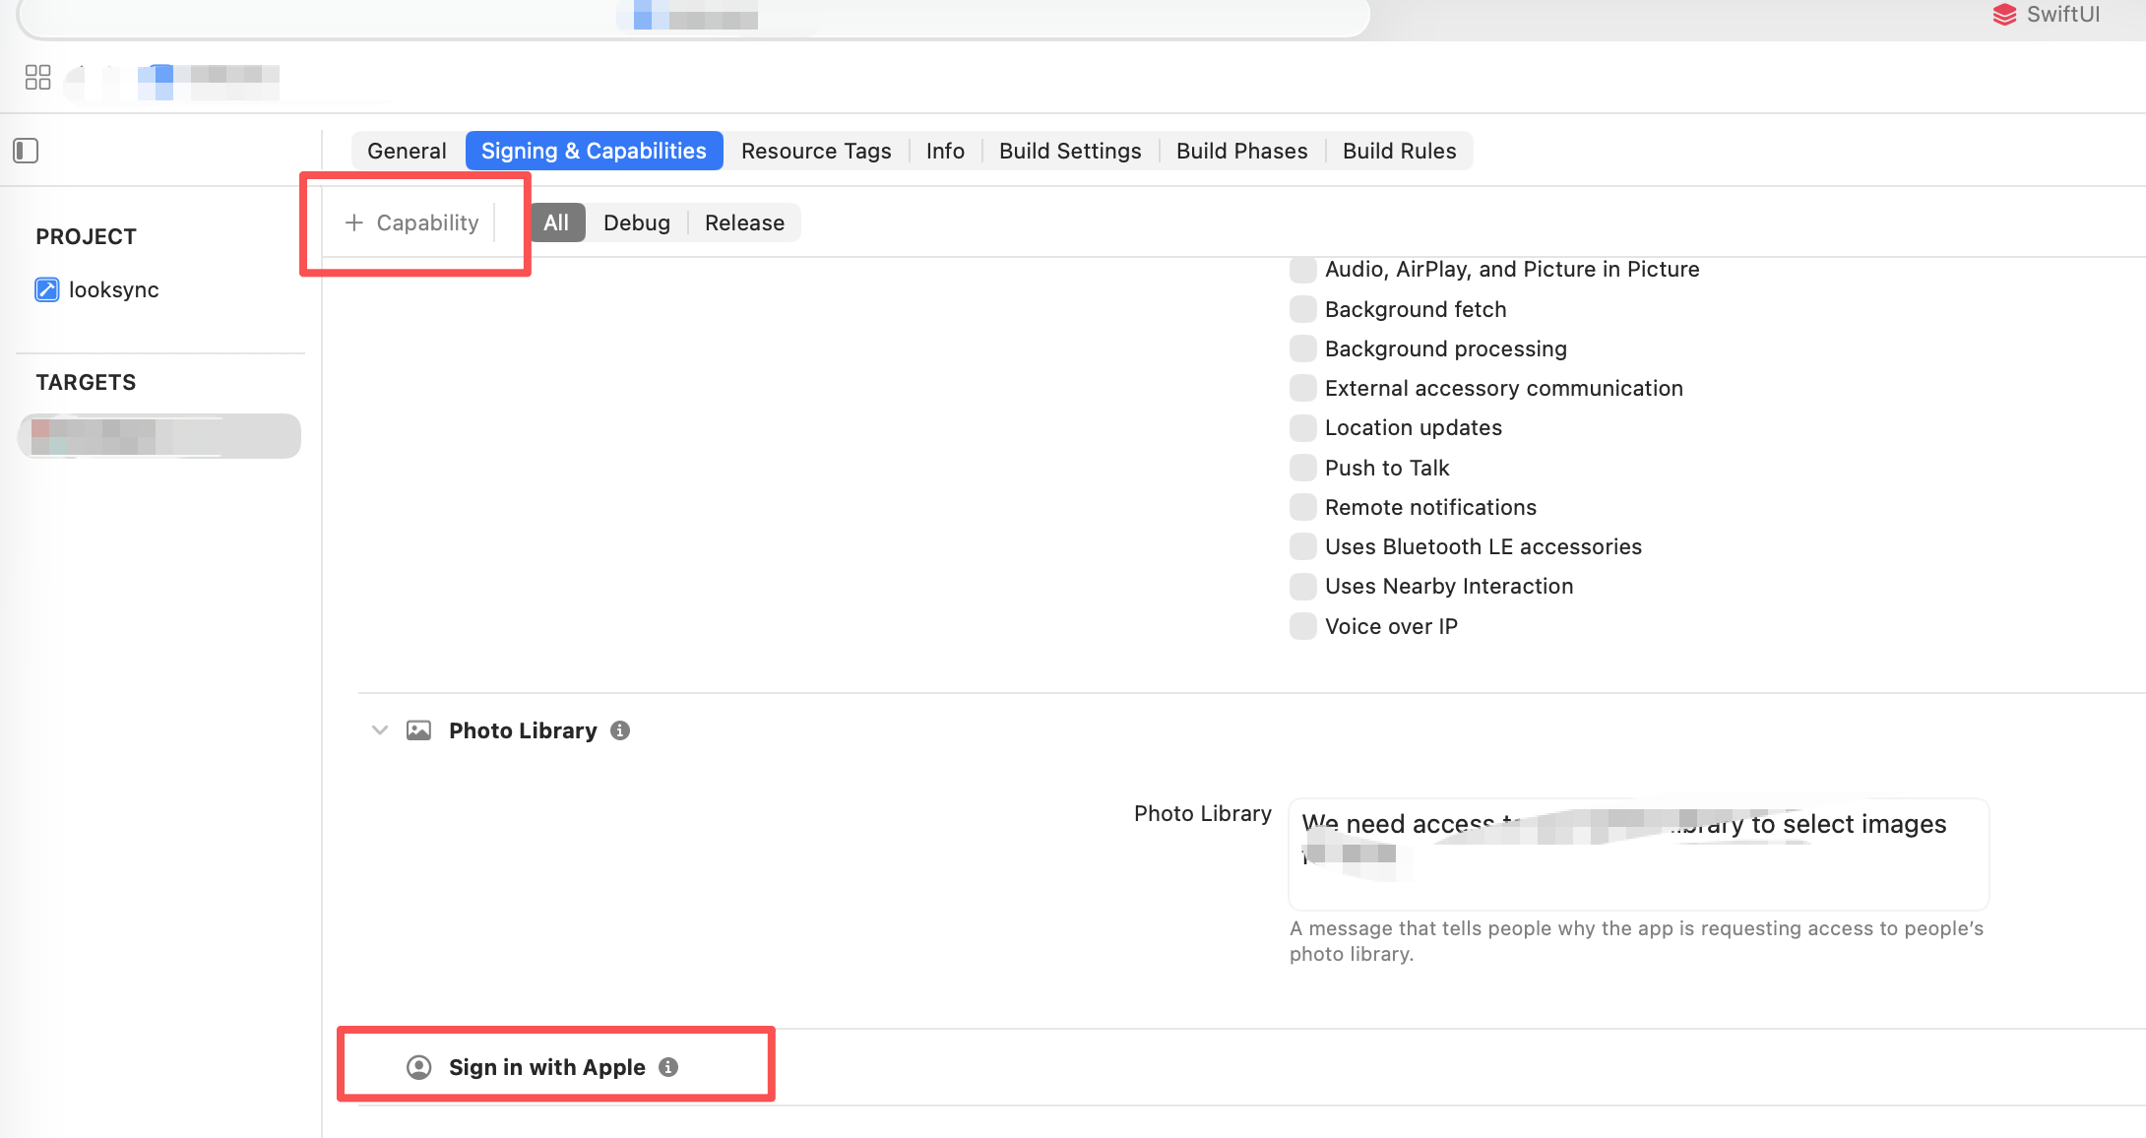This screenshot has width=2146, height=1138.
Task: Click the Photo Library info icon
Action: pos(620,730)
